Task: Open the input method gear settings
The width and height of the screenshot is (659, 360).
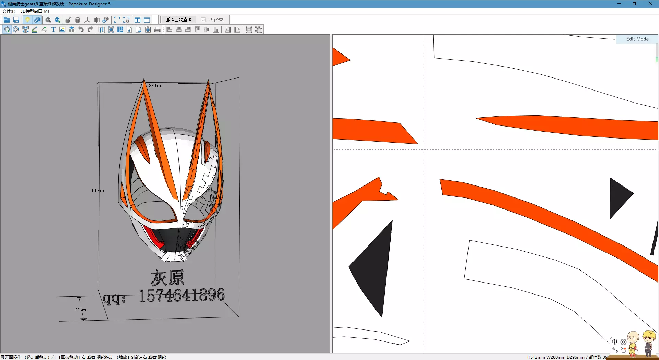Action: (623, 342)
